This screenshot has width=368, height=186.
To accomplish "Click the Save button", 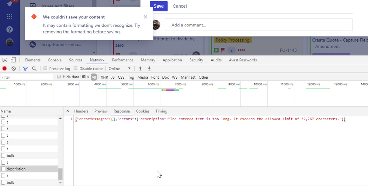I will point(159,6).
